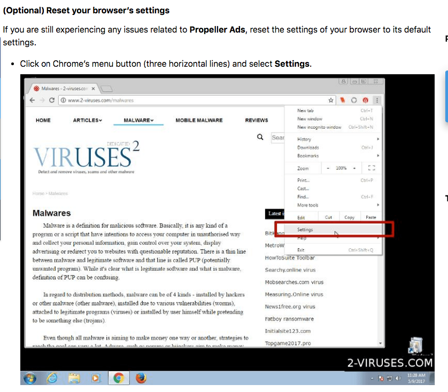This screenshot has height=392, width=448.
Task: Increase zoom with plus button
Action: [354, 168]
